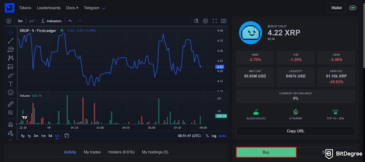
Task: Open the Indicators menu
Action: pyautogui.click(x=51, y=21)
